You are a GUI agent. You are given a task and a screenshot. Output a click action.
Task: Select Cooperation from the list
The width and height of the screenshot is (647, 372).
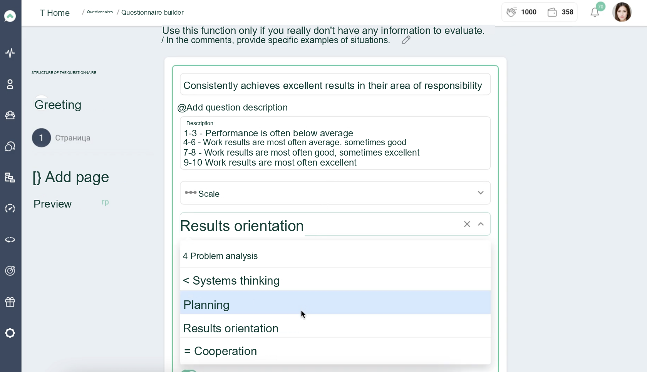335,351
